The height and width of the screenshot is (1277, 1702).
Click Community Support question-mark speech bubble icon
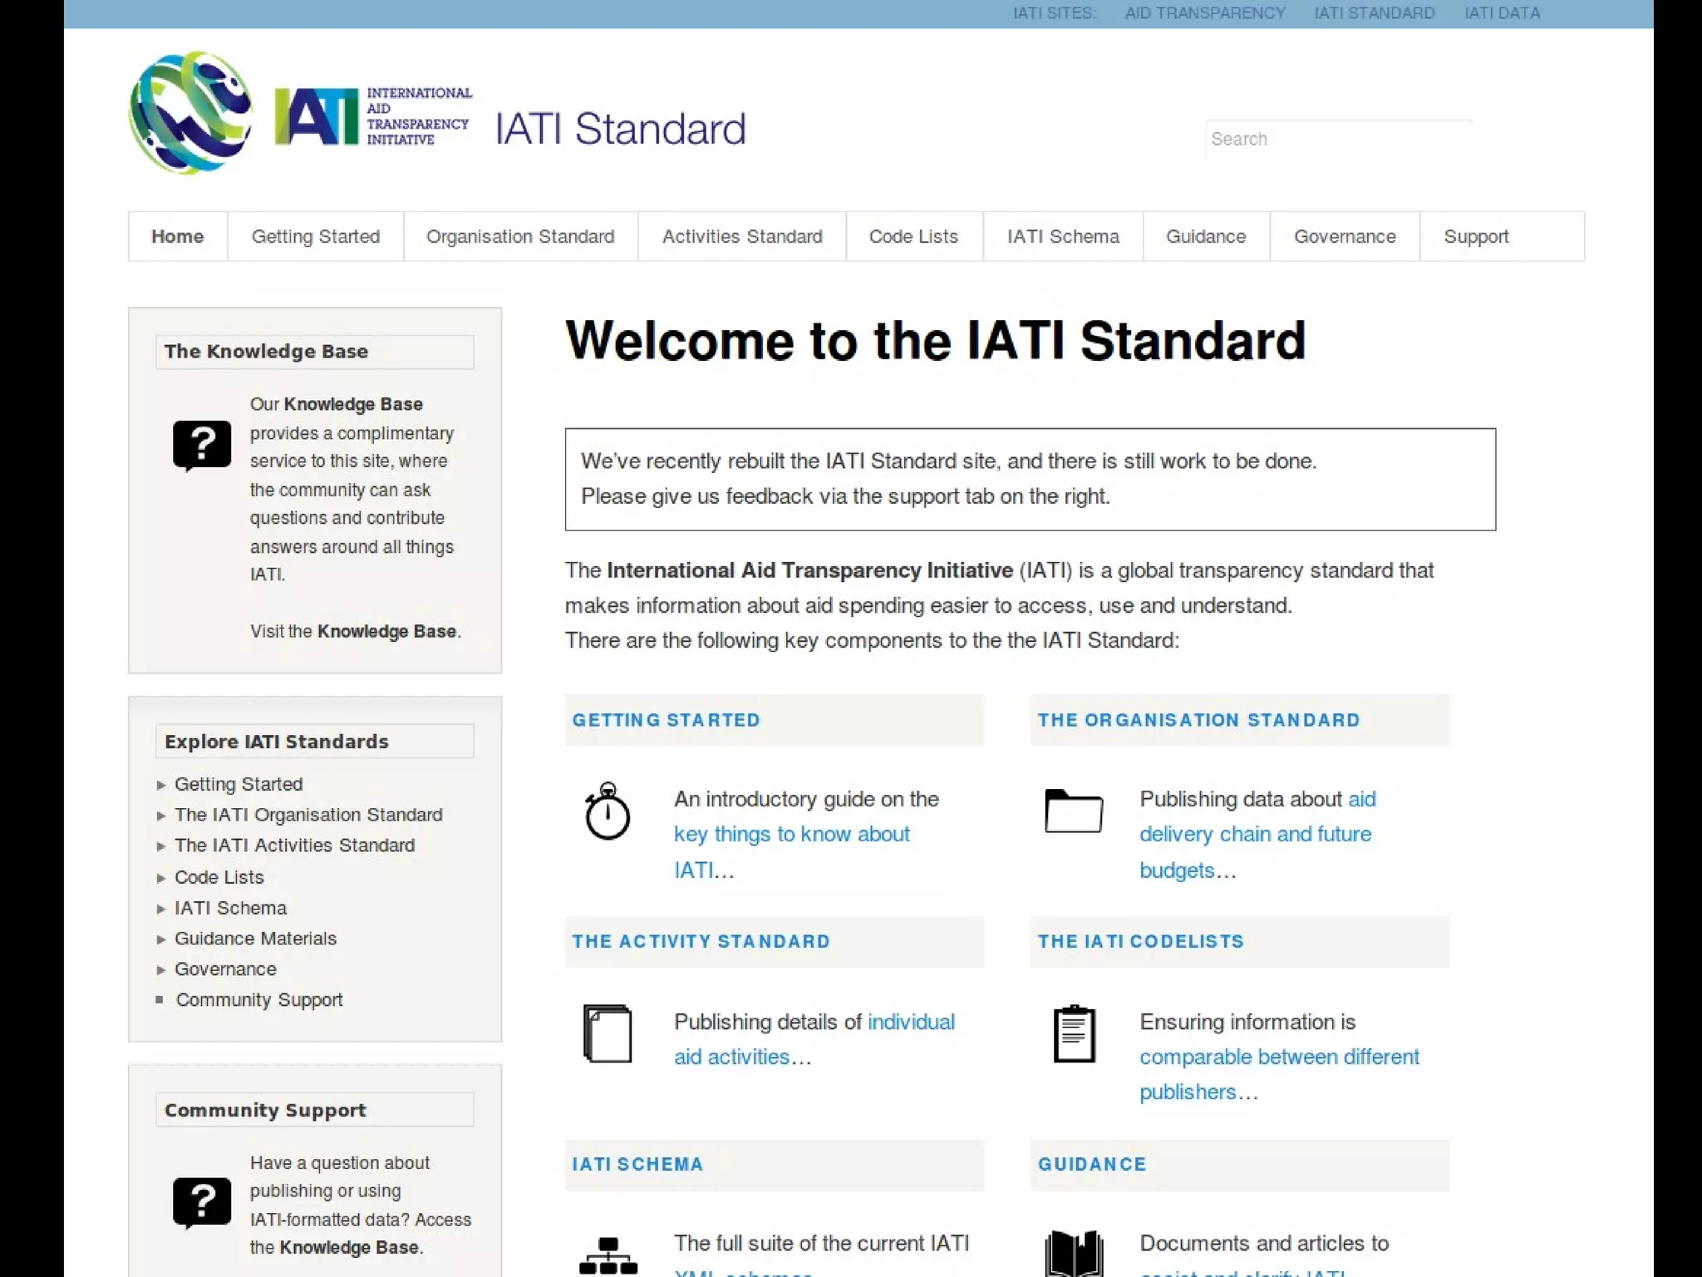tap(202, 1202)
